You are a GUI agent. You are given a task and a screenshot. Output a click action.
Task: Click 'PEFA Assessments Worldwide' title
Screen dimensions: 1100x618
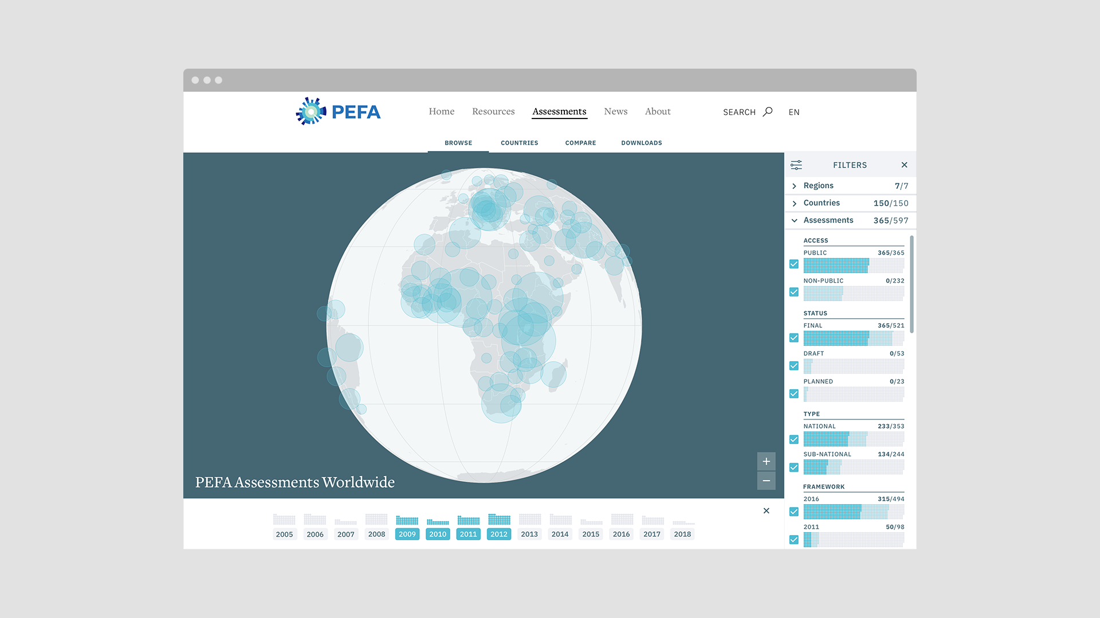295,482
